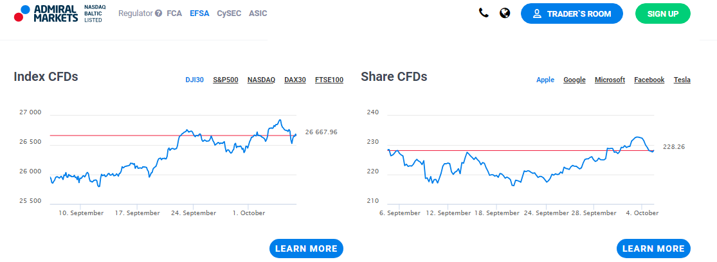This screenshot has width=717, height=262.
Task: Open Trader's Room button
Action: point(572,13)
